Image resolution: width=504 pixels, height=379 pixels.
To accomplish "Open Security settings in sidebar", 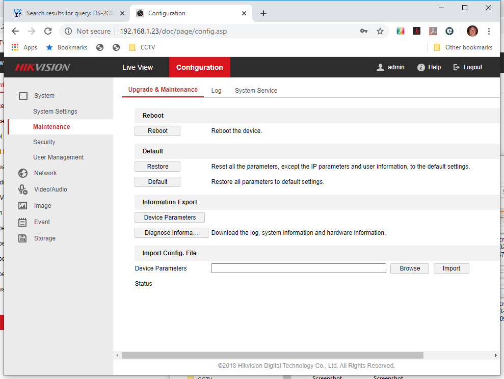I will click(44, 142).
